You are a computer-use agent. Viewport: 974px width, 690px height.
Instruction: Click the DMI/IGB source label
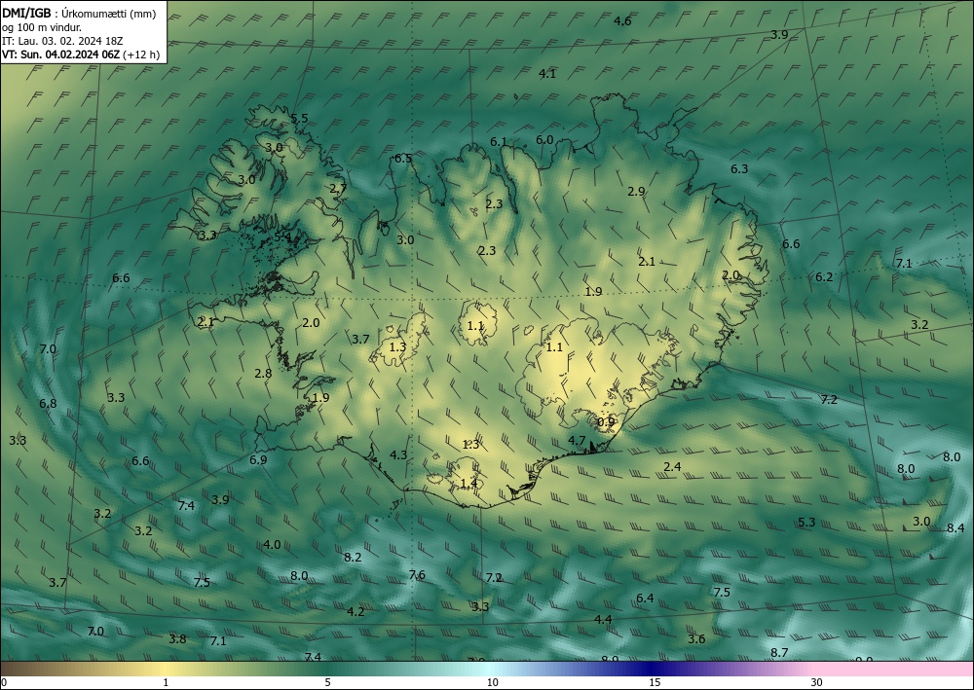tap(26, 15)
